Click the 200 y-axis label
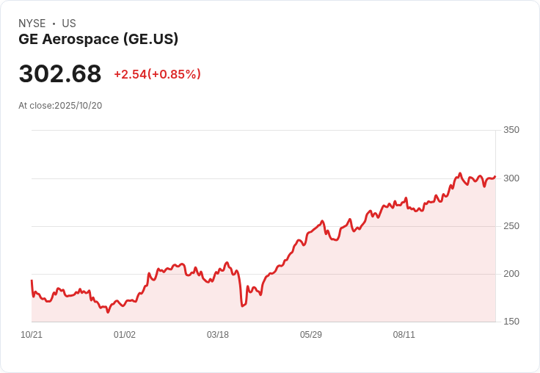 click(x=511, y=274)
